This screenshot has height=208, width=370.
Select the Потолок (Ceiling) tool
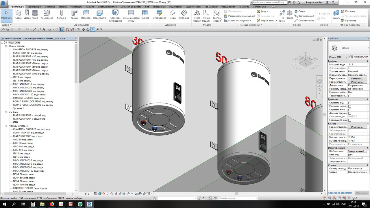coord(86,15)
